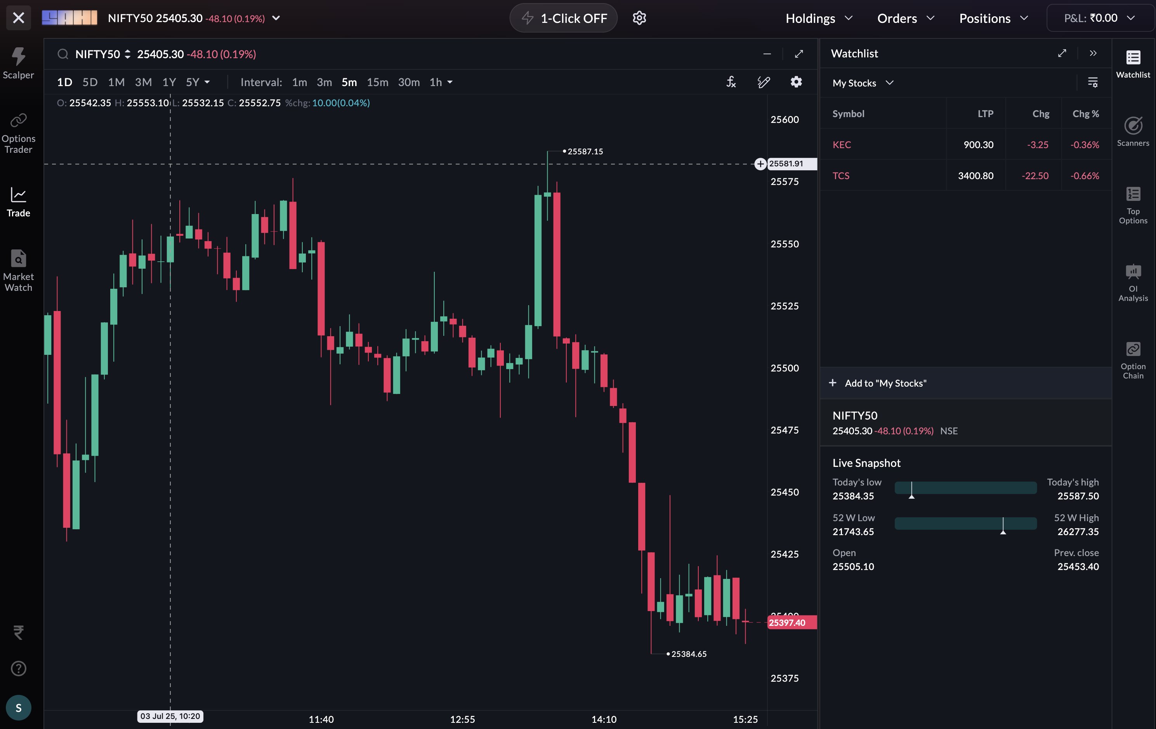This screenshot has height=729, width=1156.
Task: Toggle 1-Click OFF switch
Action: (564, 18)
